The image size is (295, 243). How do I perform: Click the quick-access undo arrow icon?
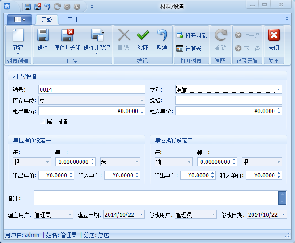(47, 7)
